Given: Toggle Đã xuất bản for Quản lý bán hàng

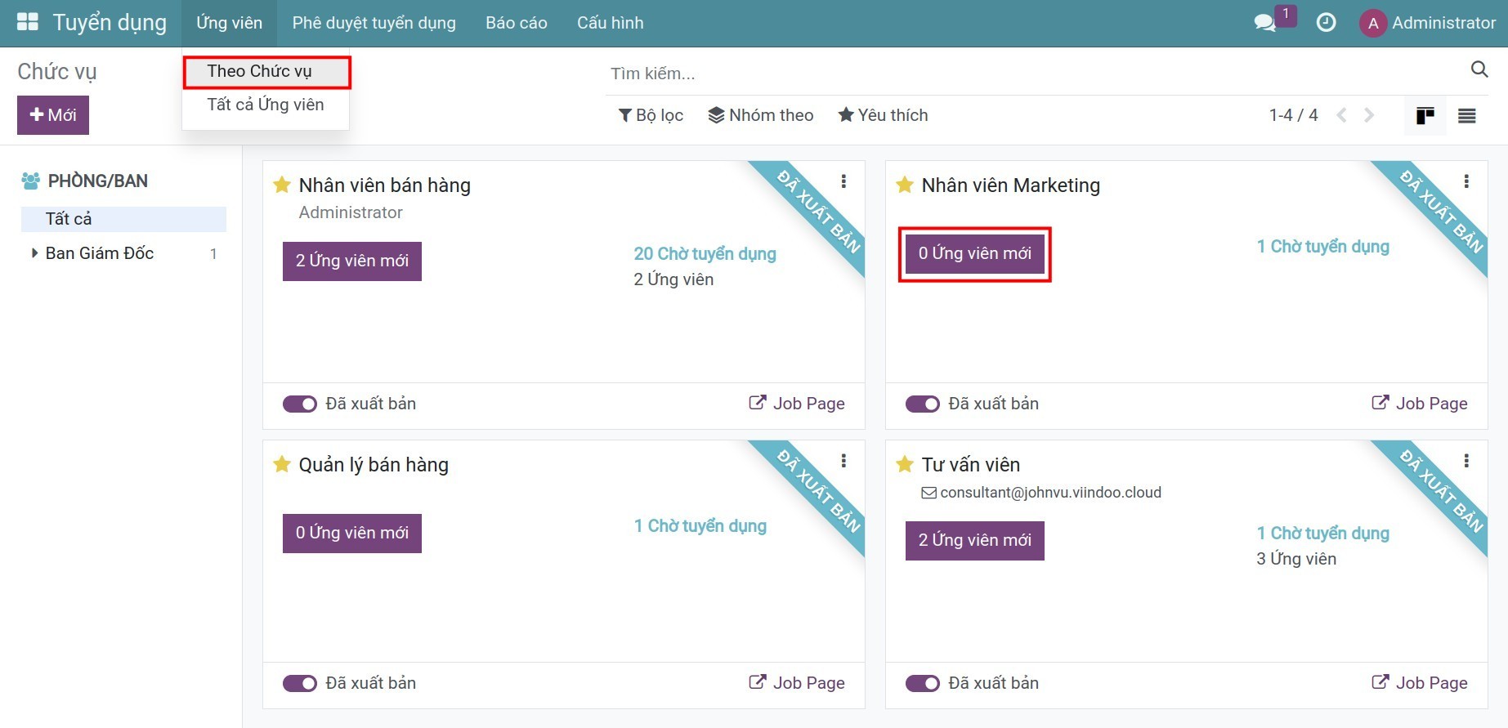Looking at the screenshot, I should point(300,683).
